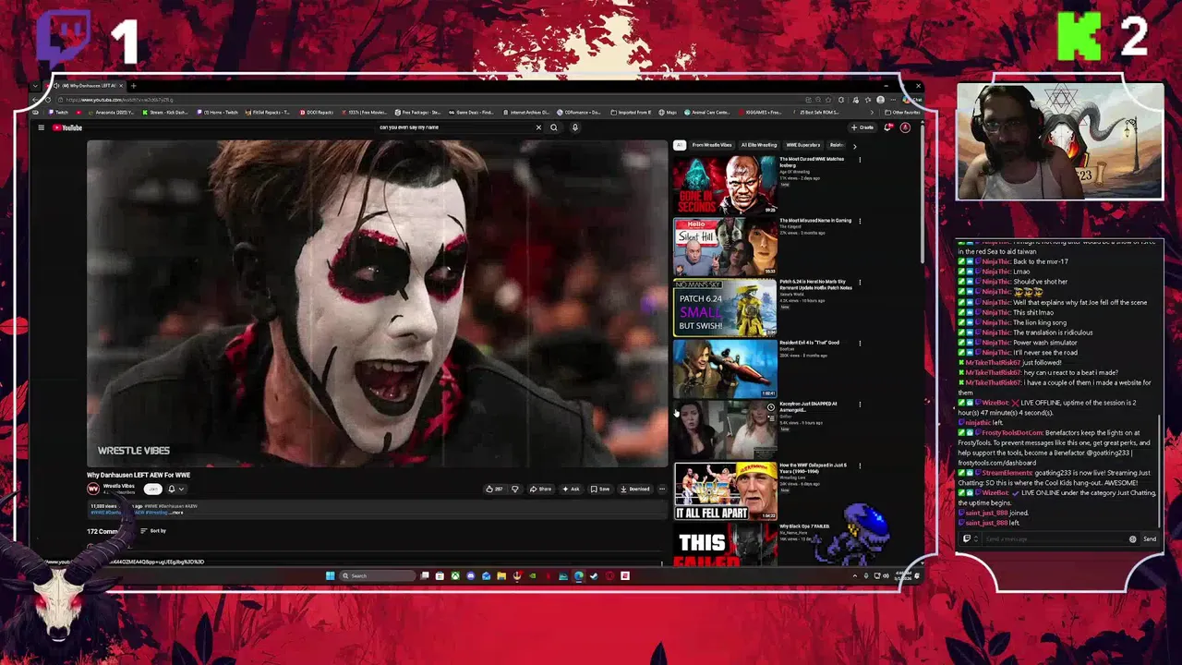The width and height of the screenshot is (1182, 665).
Task: Save the video to a playlist
Action: [x=600, y=489]
